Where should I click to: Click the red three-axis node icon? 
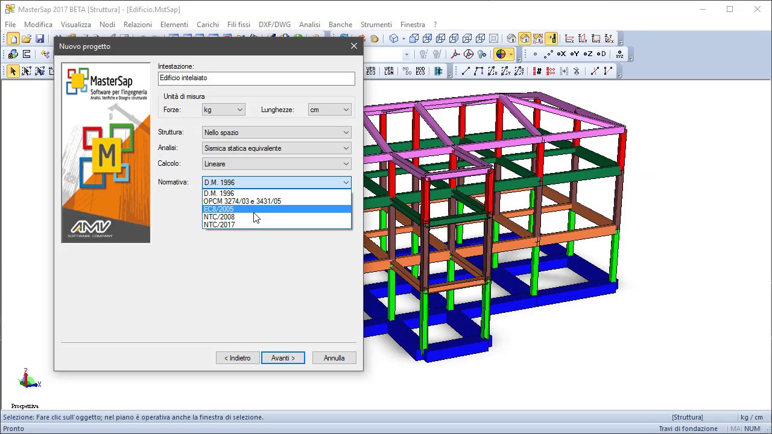[x=455, y=54]
